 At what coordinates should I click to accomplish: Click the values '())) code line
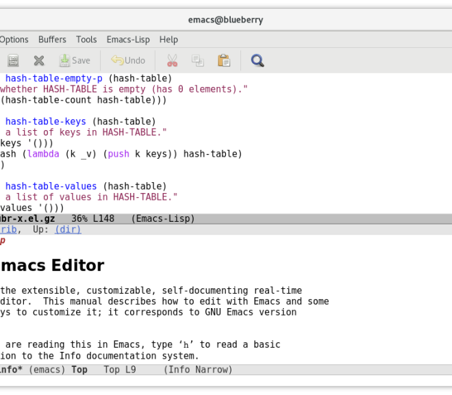[32, 207]
